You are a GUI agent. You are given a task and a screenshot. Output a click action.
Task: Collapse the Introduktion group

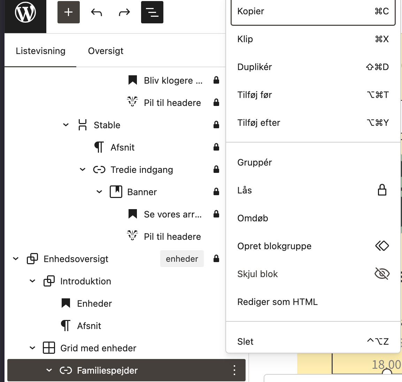32,281
